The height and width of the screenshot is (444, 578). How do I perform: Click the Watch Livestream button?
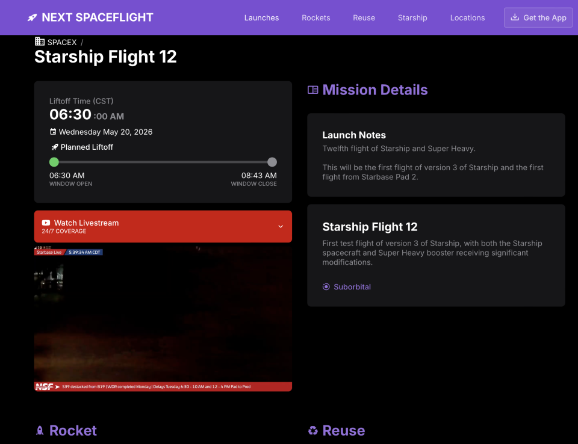[163, 227]
